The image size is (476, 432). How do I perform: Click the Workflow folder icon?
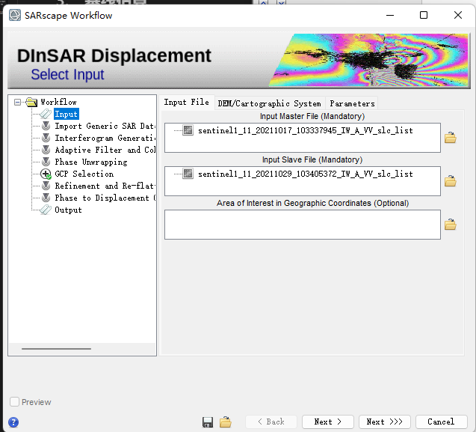point(31,102)
